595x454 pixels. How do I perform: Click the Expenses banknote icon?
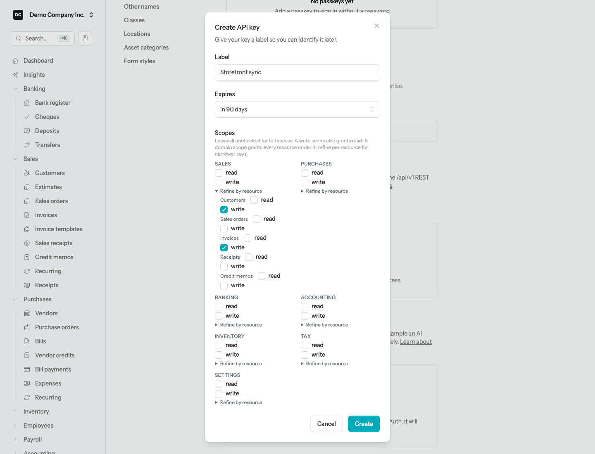coord(27,383)
